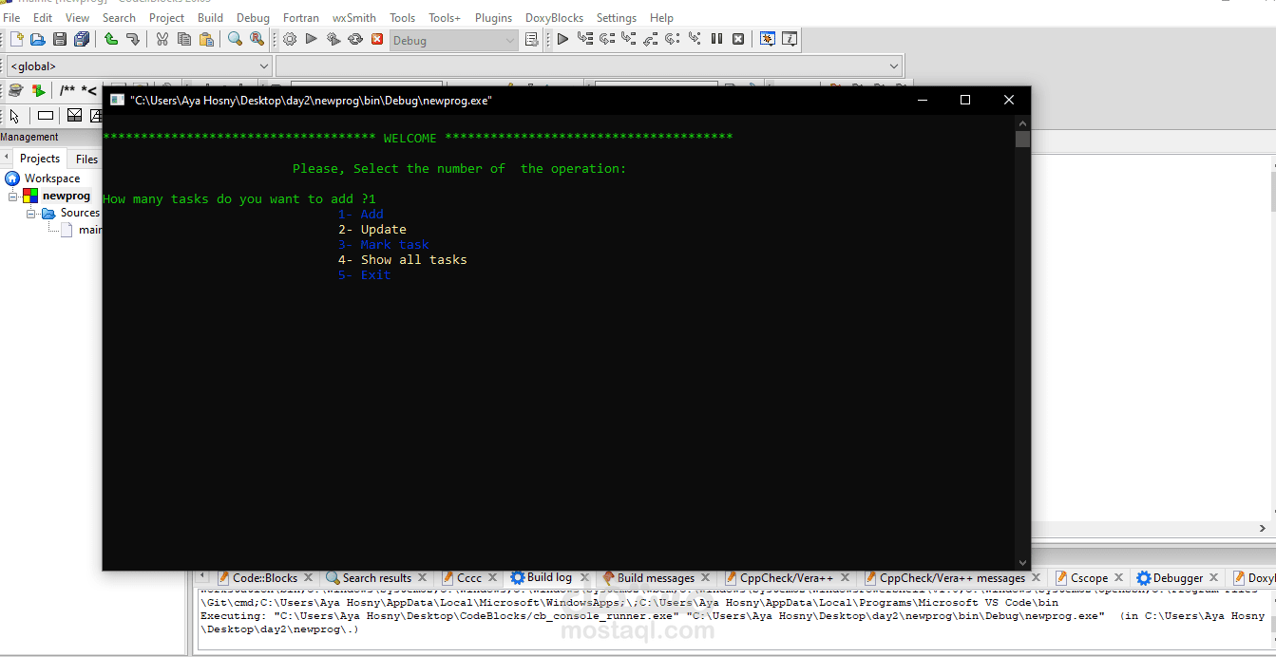Close the Code::Blocks log tab
Viewport: 1276px width, 657px height.
pos(308,577)
